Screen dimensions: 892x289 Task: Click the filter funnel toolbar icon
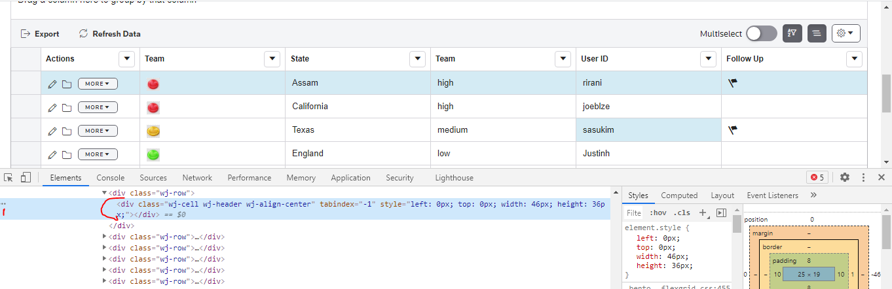792,33
